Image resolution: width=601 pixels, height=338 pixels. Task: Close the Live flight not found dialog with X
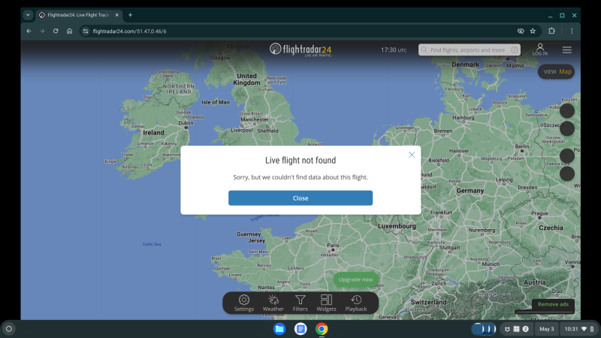(x=411, y=155)
